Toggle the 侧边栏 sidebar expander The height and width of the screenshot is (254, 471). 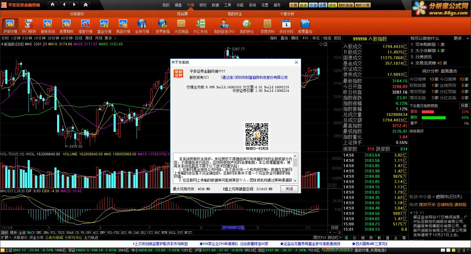[x=334, y=238]
